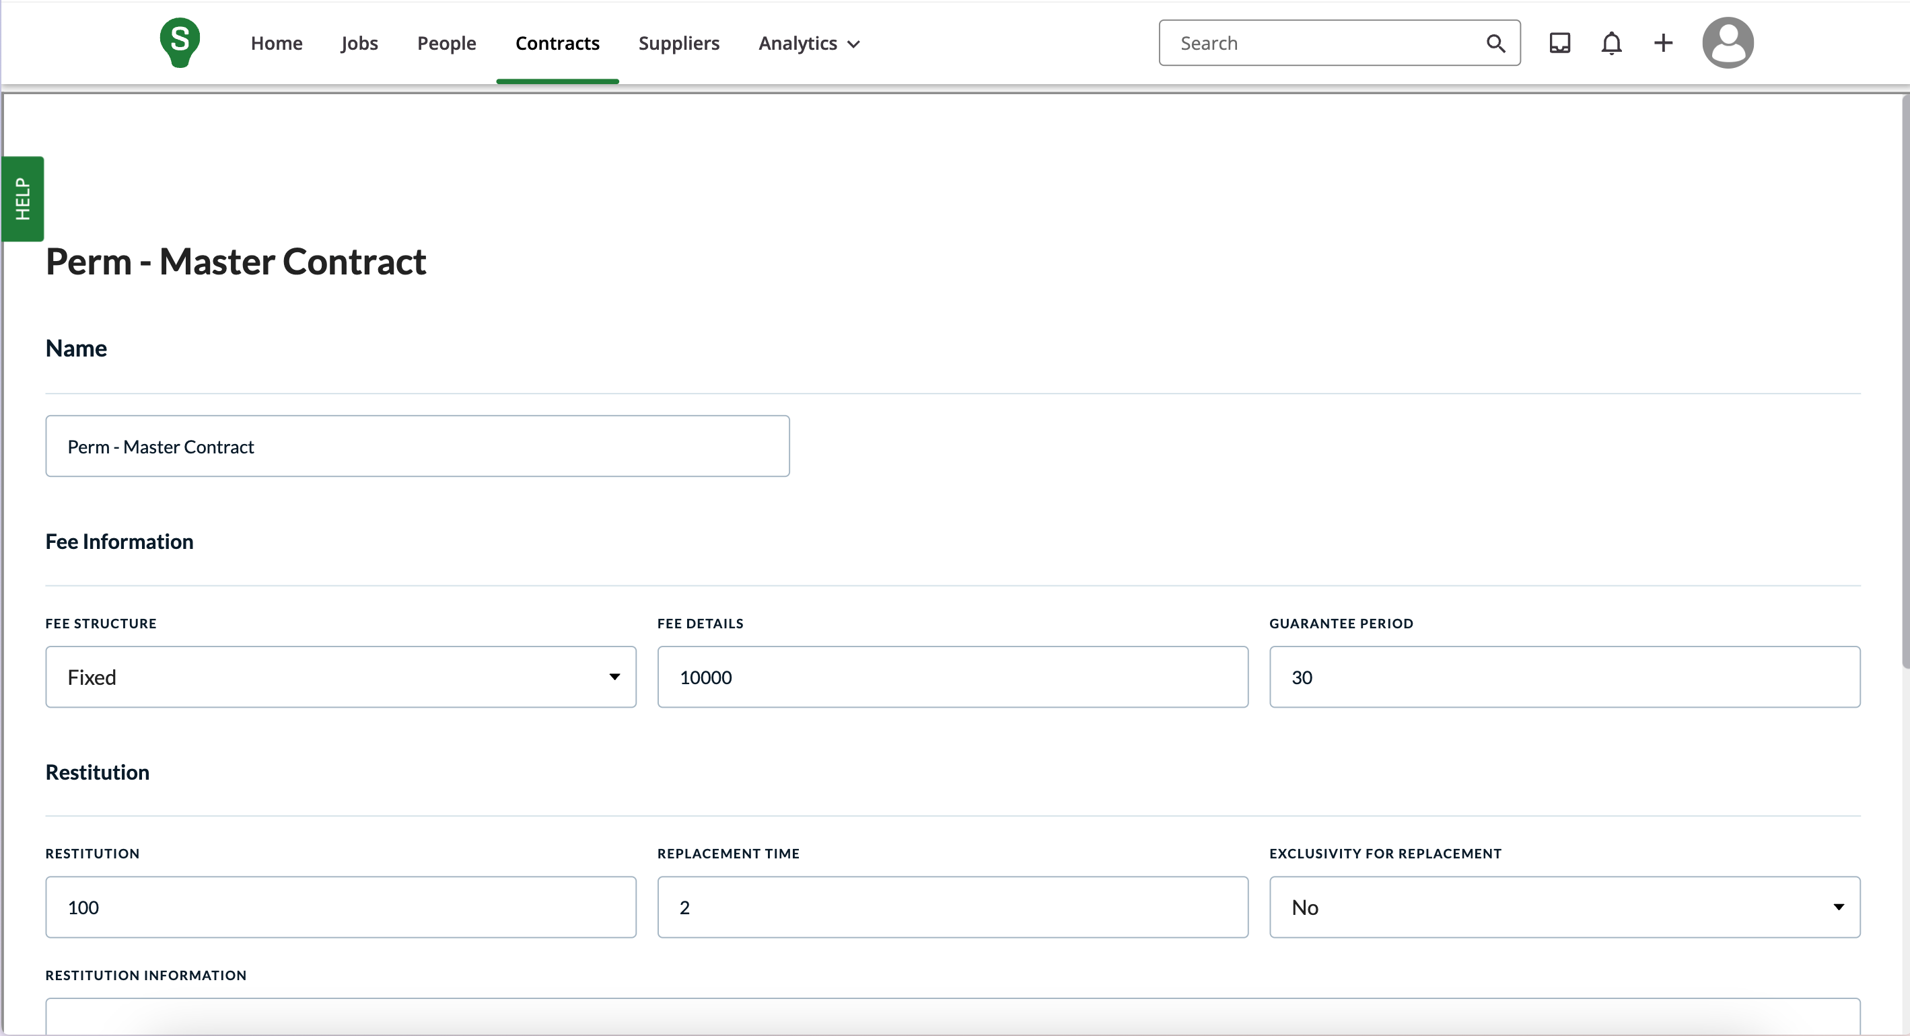Focus the Fee Details field

point(952,677)
